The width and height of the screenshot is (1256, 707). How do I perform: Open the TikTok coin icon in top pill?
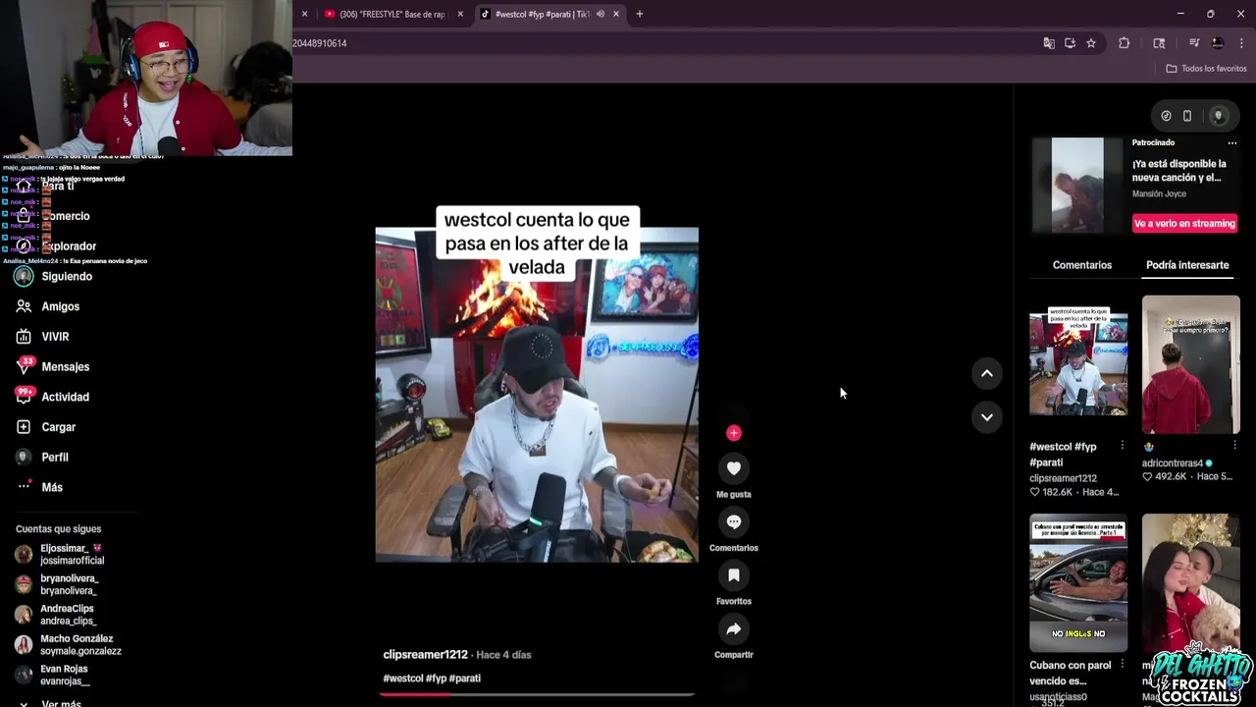pos(1166,116)
